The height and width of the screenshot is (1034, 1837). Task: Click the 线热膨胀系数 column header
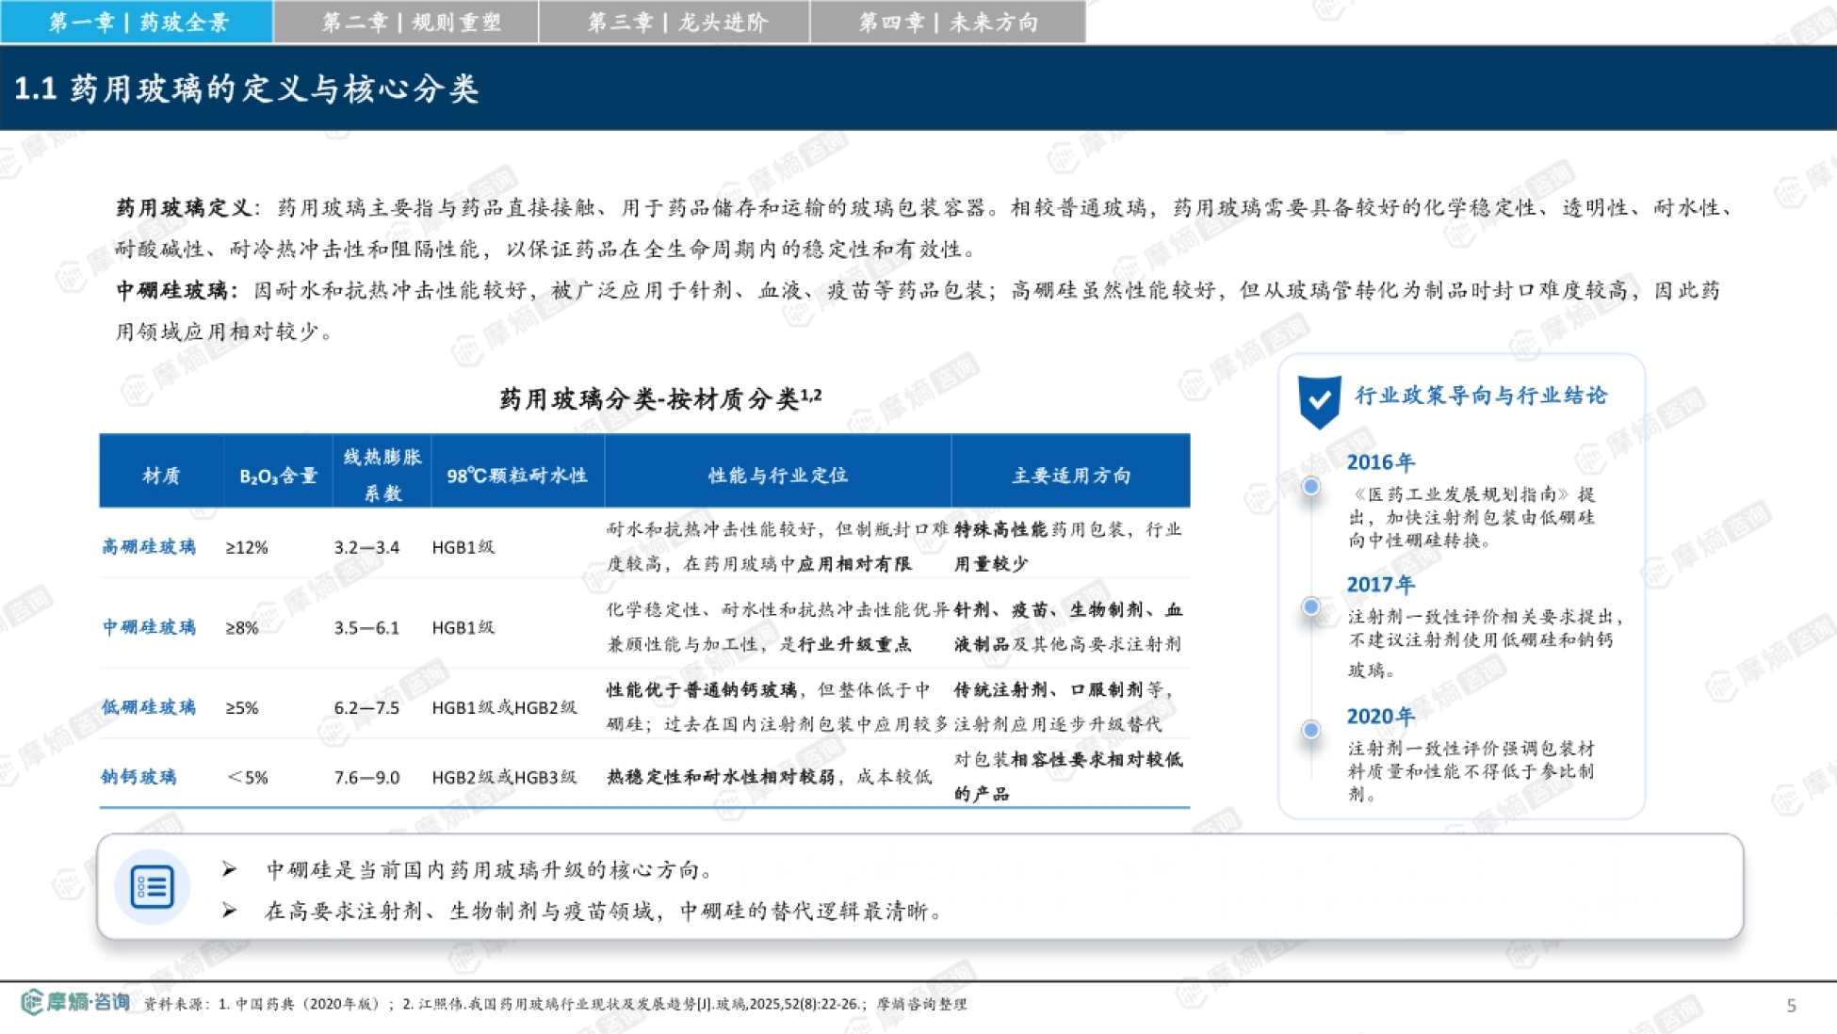(382, 475)
